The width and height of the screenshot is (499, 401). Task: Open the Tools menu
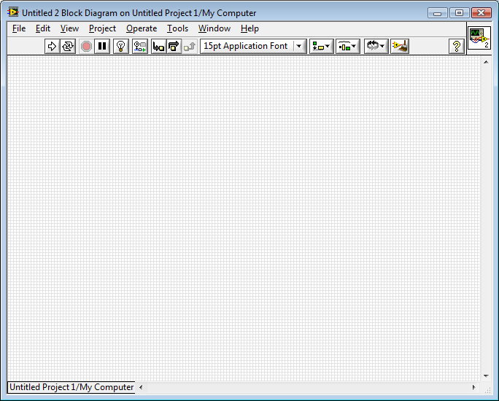177,28
